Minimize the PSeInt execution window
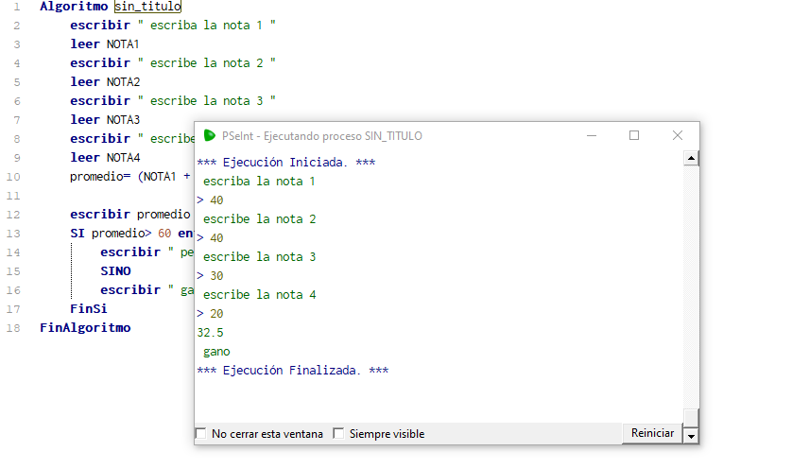Screen dimensions: 792x469 pyautogui.click(x=591, y=135)
